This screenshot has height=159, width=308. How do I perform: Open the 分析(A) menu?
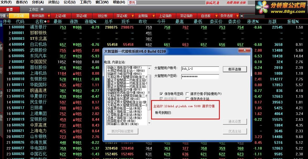tap(38, 2)
